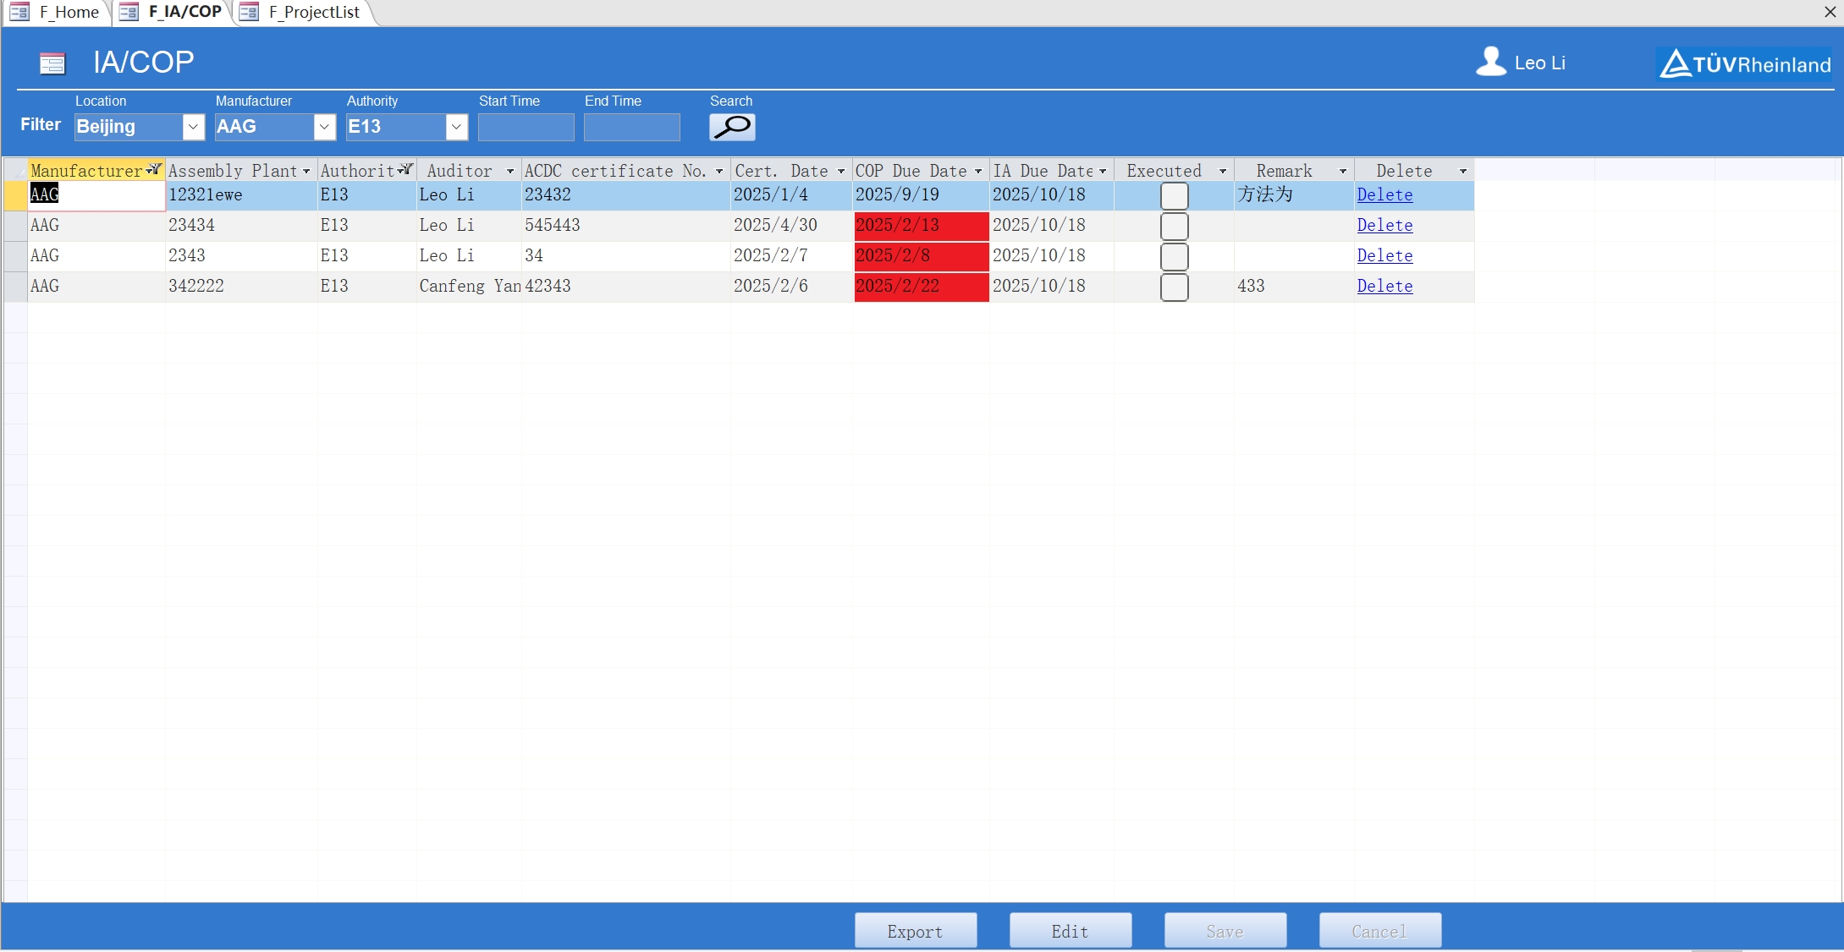1844x952 pixels.
Task: Click the Cert. Date cell 2025/2/7
Action: tap(791, 256)
